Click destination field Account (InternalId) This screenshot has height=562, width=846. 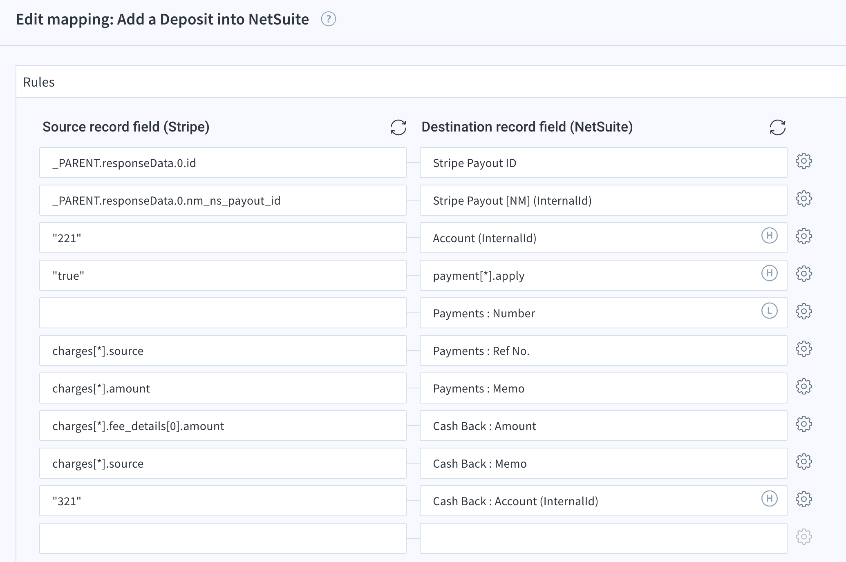click(x=603, y=238)
